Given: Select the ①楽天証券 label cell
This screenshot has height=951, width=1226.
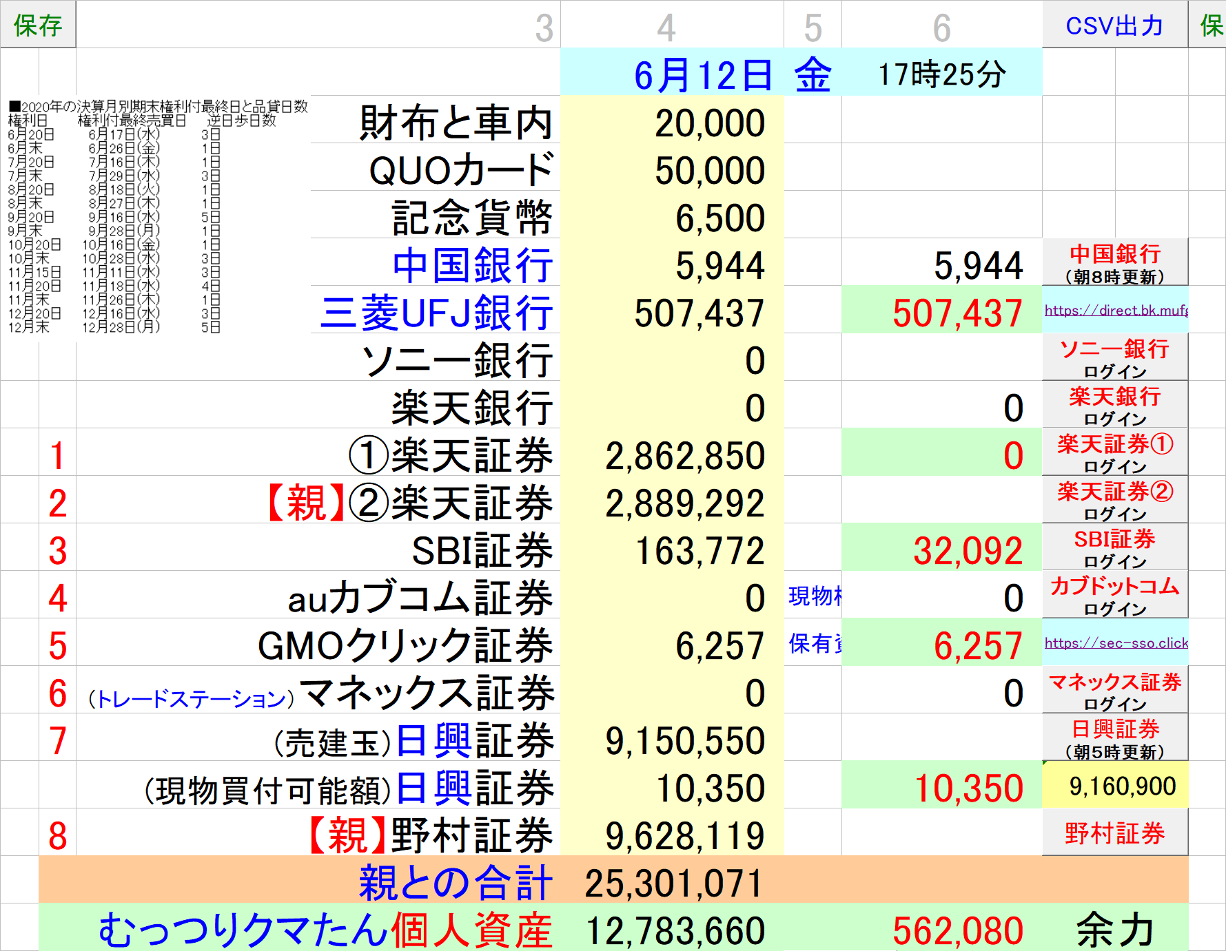Looking at the screenshot, I should 318,452.
